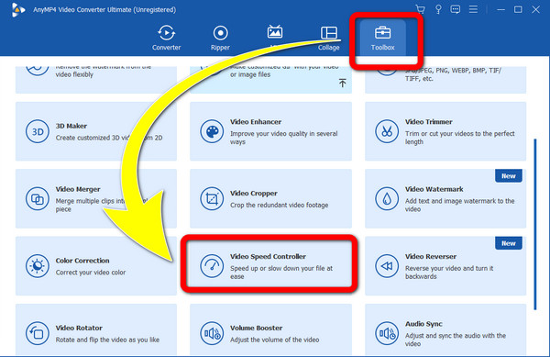Screen dimensions: 550x357
Task: Open the hamburger menu
Action: (473, 9)
